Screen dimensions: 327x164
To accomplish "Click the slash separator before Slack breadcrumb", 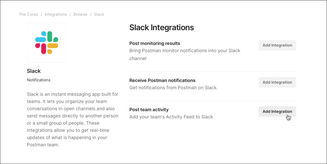I will pos(91,14).
